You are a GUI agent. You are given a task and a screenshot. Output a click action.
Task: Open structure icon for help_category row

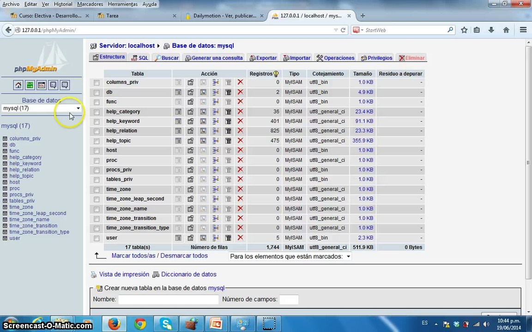[191, 112]
